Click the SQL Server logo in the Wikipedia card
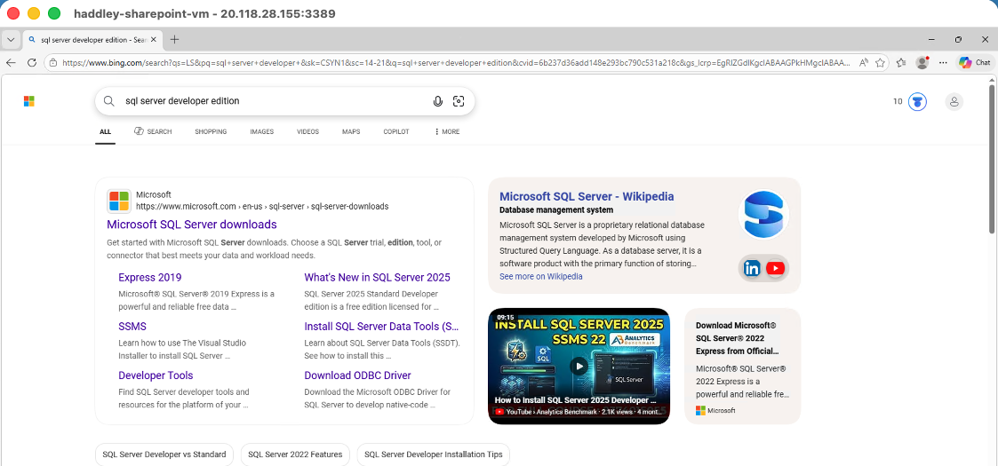Screen dimensions: 998x466 [x=763, y=214]
